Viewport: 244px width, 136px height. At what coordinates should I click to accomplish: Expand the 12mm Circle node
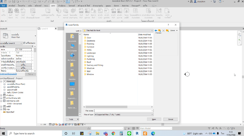click(5, 93)
